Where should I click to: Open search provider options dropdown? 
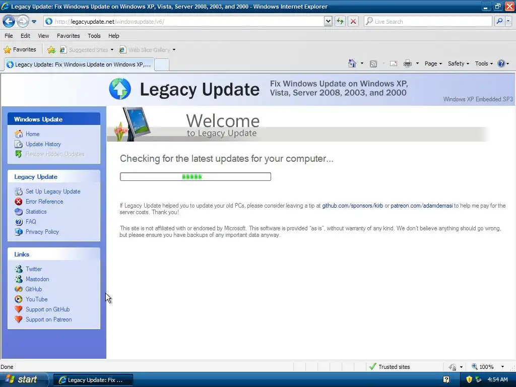pos(508,21)
